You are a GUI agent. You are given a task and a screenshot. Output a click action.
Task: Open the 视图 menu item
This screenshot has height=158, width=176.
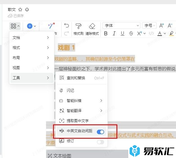click(x=32, y=68)
